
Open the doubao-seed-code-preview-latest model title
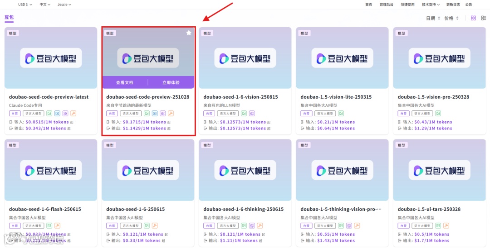[x=49, y=97]
